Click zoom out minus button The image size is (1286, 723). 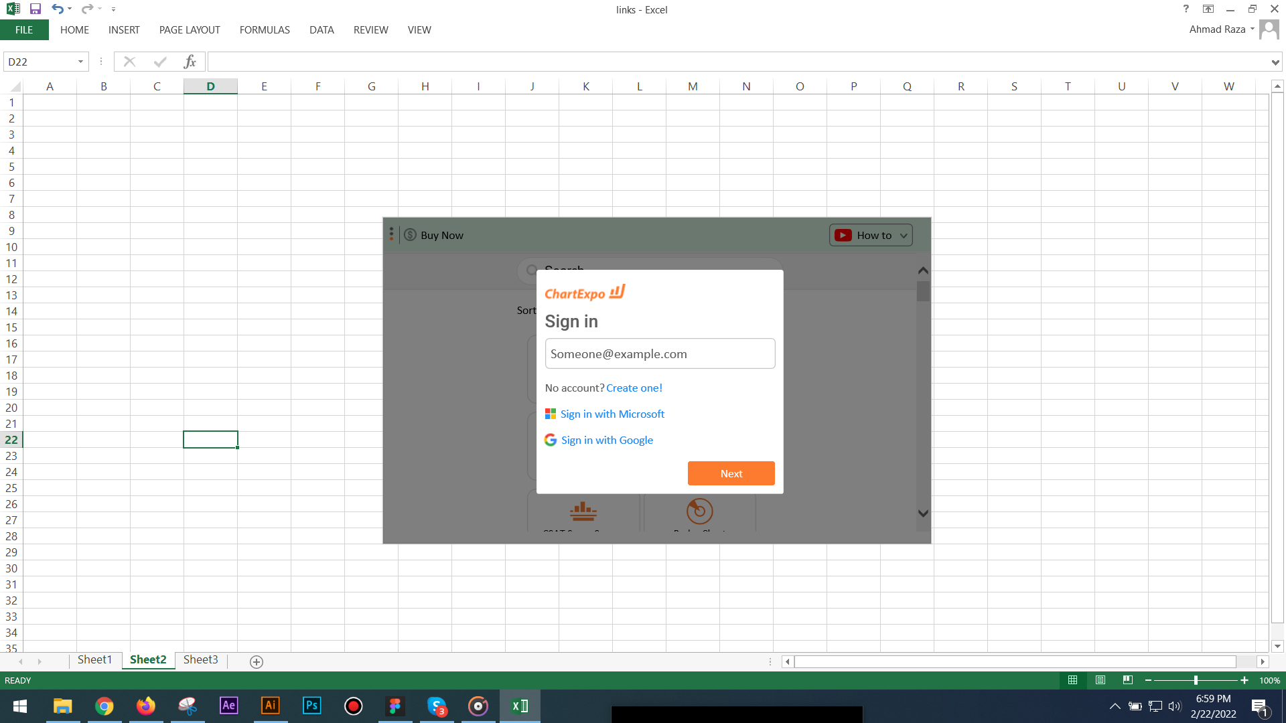(1148, 680)
